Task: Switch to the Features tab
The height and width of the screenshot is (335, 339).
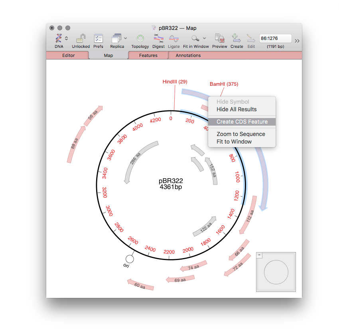Action: click(x=148, y=55)
